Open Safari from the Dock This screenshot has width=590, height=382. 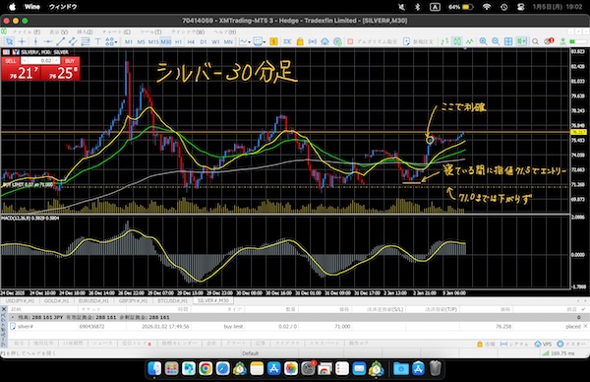223,368
